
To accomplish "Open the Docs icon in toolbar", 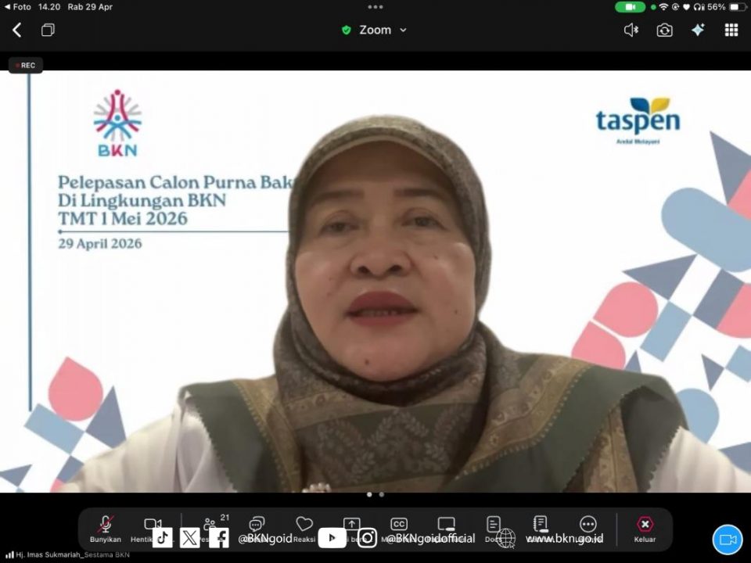I will 494,525.
